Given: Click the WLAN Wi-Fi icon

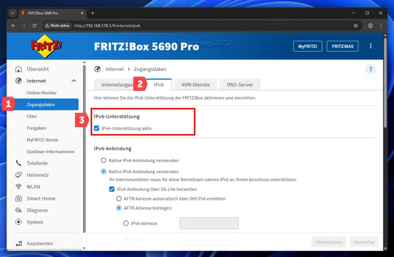Looking at the screenshot, I should 19,187.
